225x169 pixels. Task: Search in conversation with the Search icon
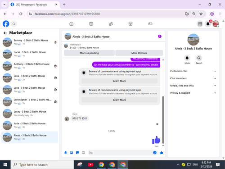pos(199,58)
